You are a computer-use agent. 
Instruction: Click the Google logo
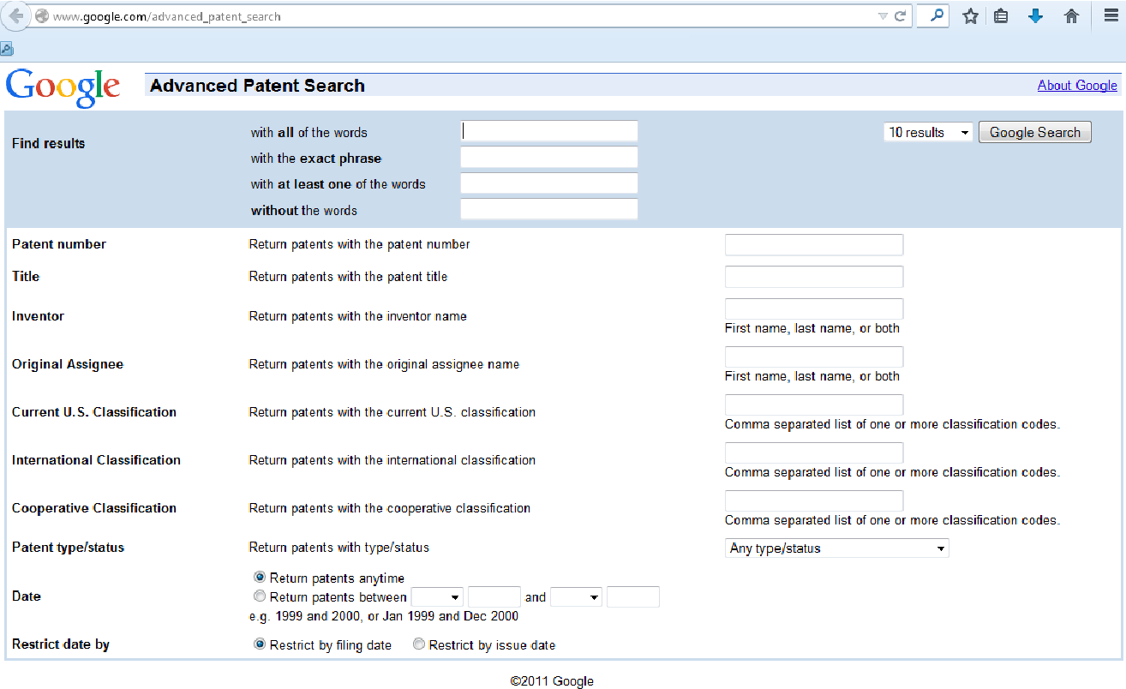tap(63, 87)
